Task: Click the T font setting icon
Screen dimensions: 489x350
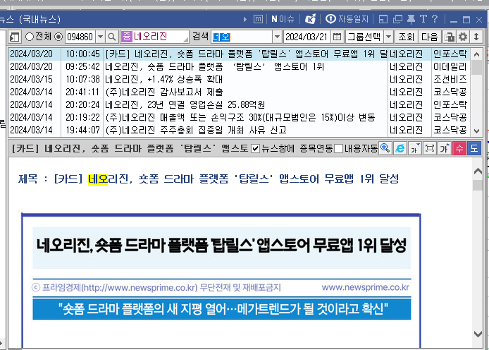Action: [x=423, y=19]
